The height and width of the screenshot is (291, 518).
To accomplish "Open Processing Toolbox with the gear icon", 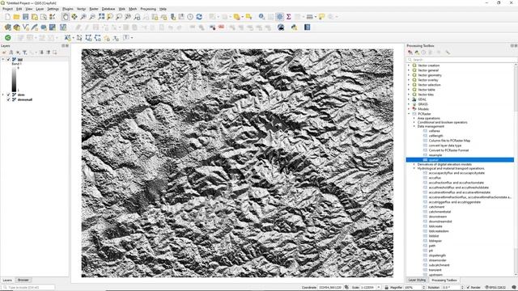I will [280, 17].
